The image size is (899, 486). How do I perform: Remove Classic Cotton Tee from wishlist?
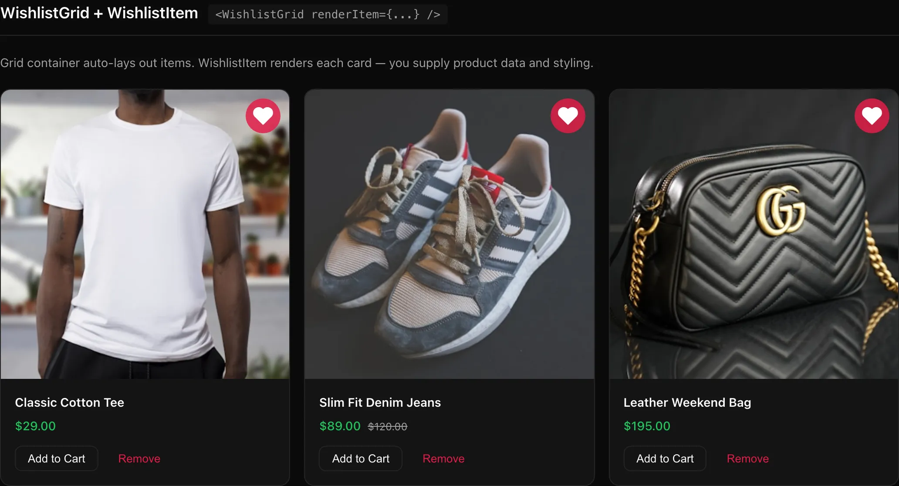point(139,458)
